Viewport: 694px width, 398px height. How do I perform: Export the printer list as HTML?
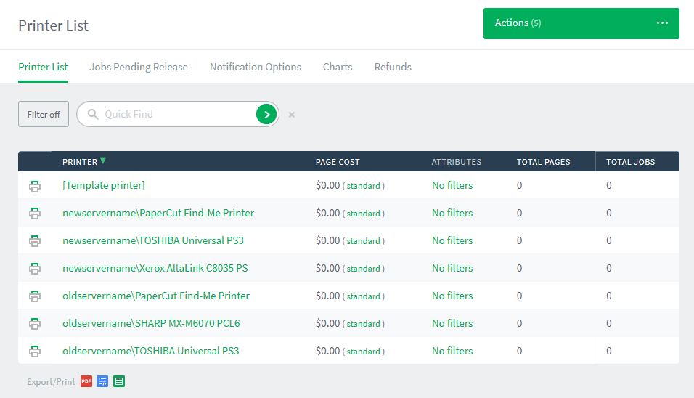tap(102, 381)
